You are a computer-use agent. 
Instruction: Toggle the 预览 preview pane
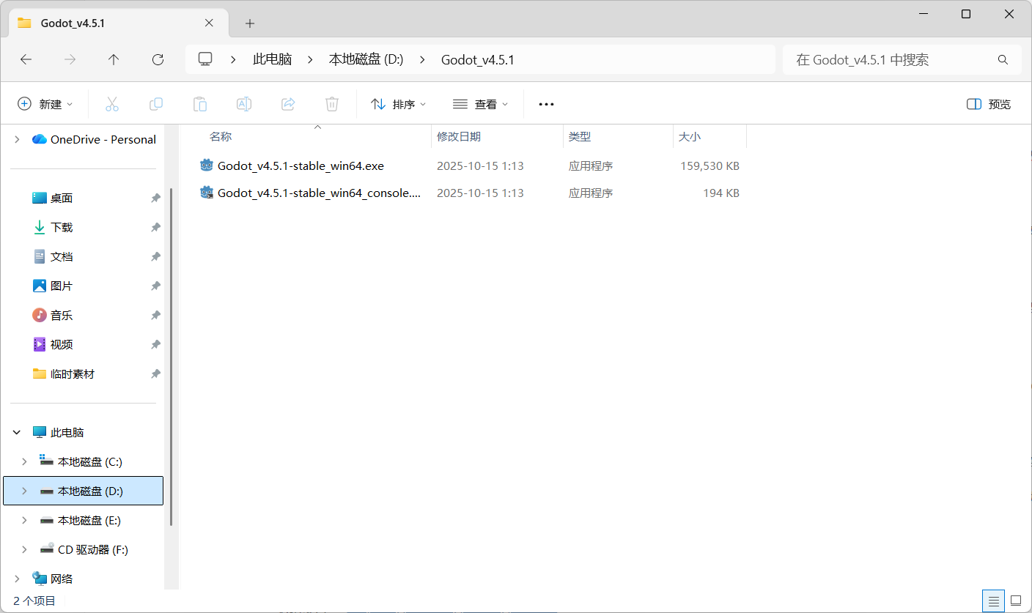pos(989,104)
